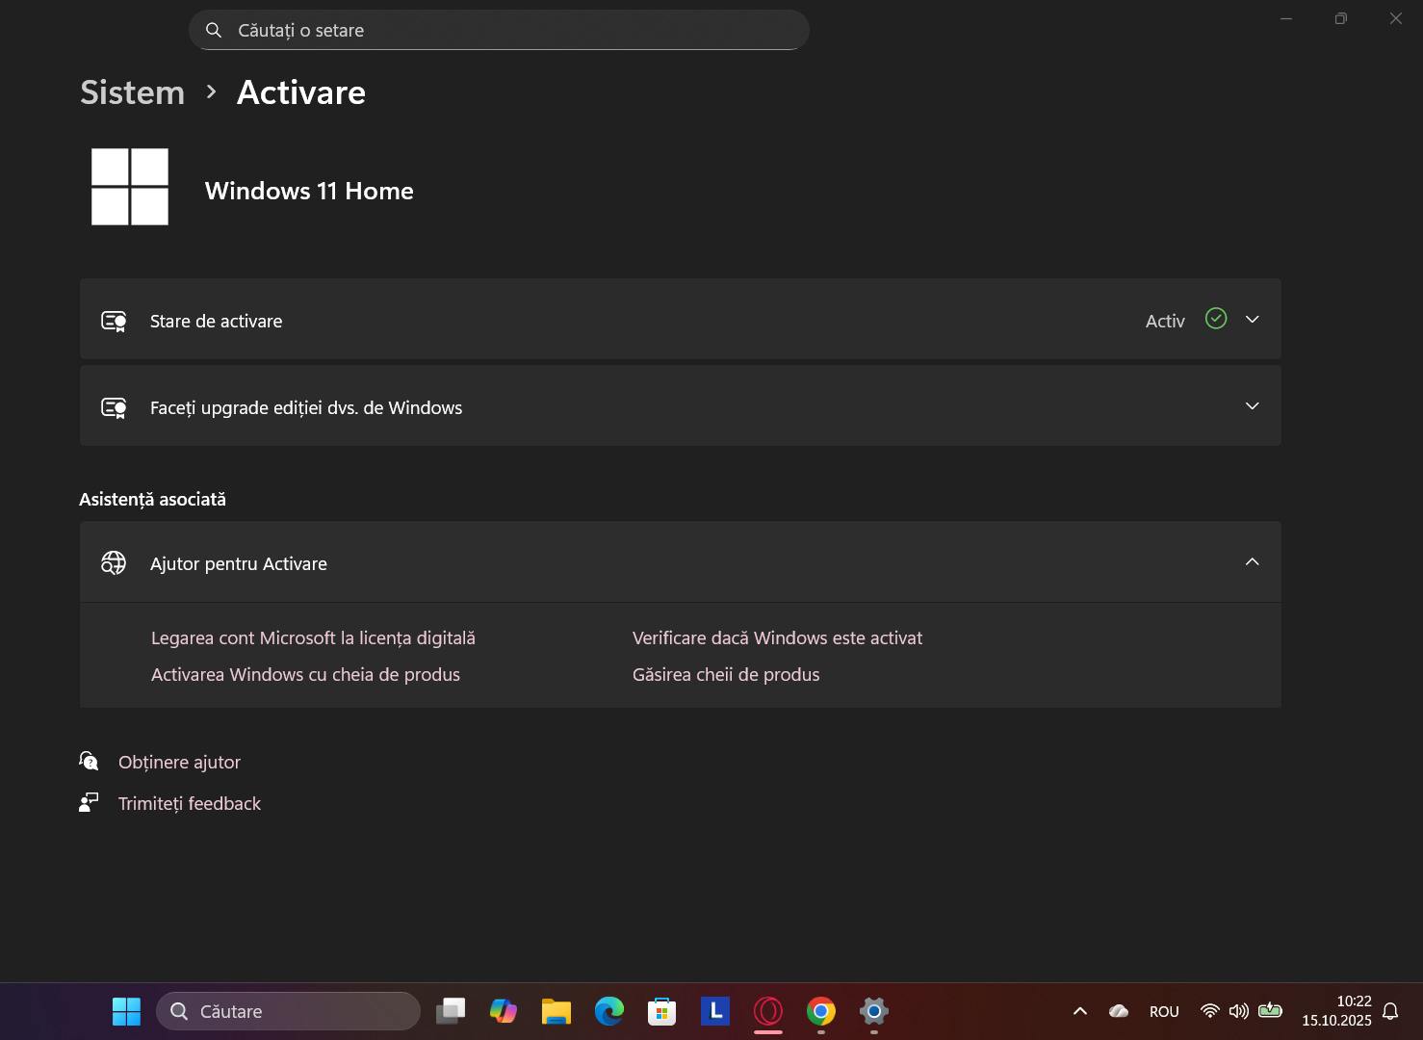Open Microsoft Store from the taskbar
1423x1040 pixels.
pos(661,1011)
